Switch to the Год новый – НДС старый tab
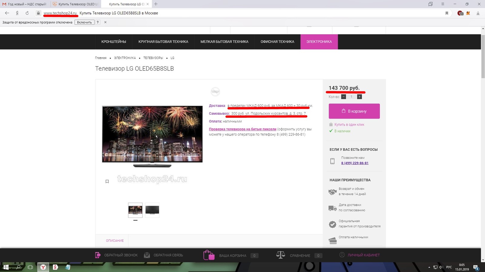485x272 pixels. tap(25, 4)
